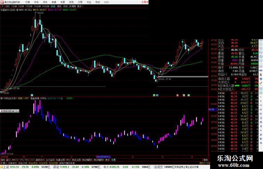
Task: Click the 周 period button in sidebar
Action: [261, 122]
